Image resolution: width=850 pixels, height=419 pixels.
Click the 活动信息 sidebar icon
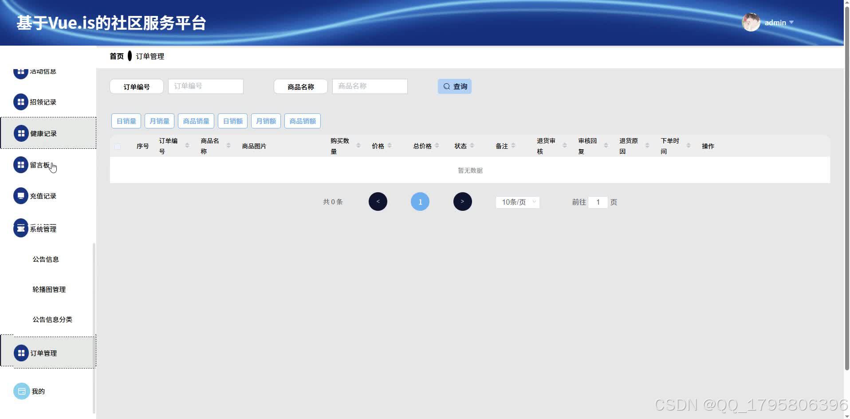[x=21, y=74]
